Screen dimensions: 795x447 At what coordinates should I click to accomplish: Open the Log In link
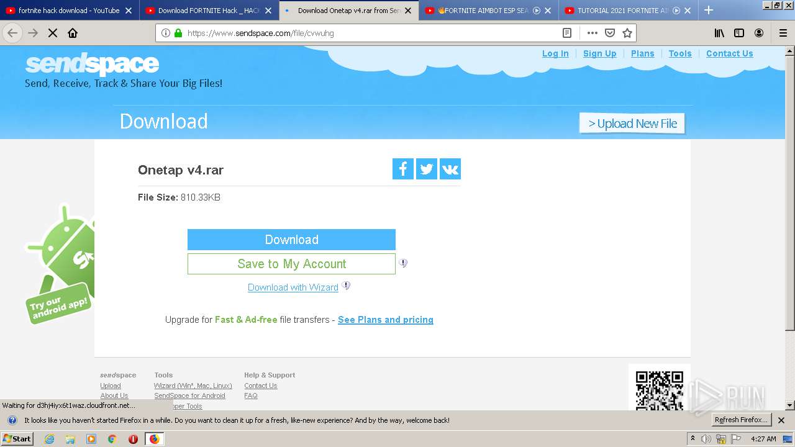pyautogui.click(x=555, y=53)
